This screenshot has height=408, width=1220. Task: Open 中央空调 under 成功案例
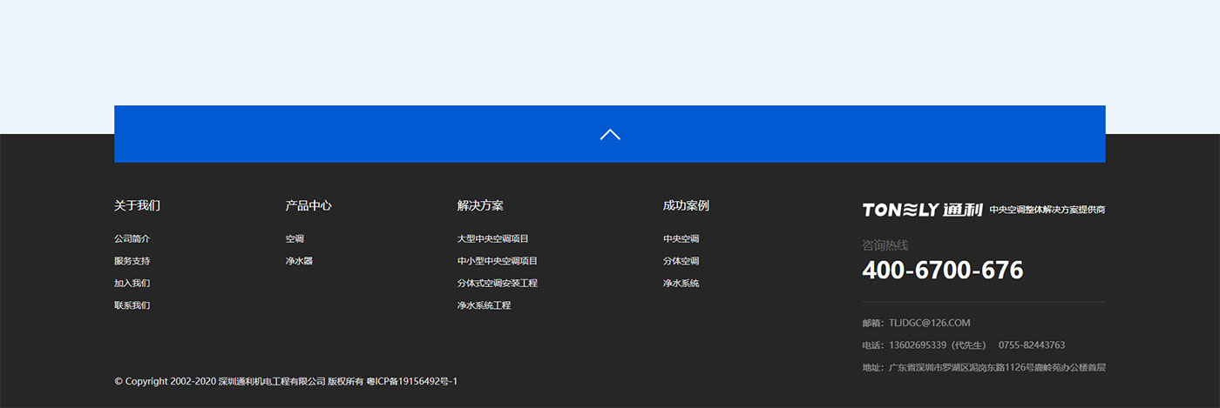[681, 238]
